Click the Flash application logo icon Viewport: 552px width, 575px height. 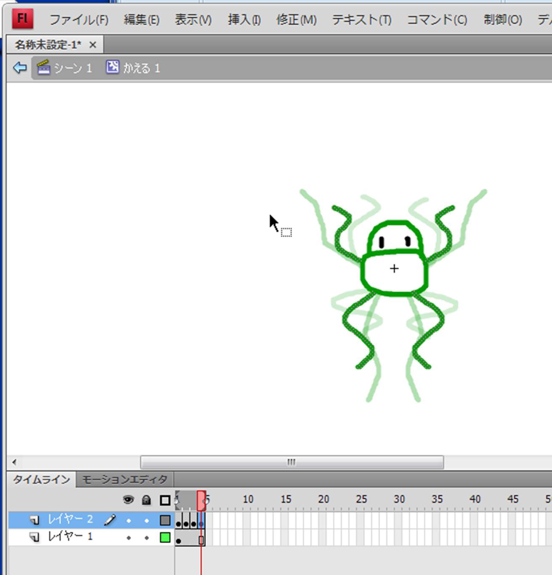click(x=22, y=19)
